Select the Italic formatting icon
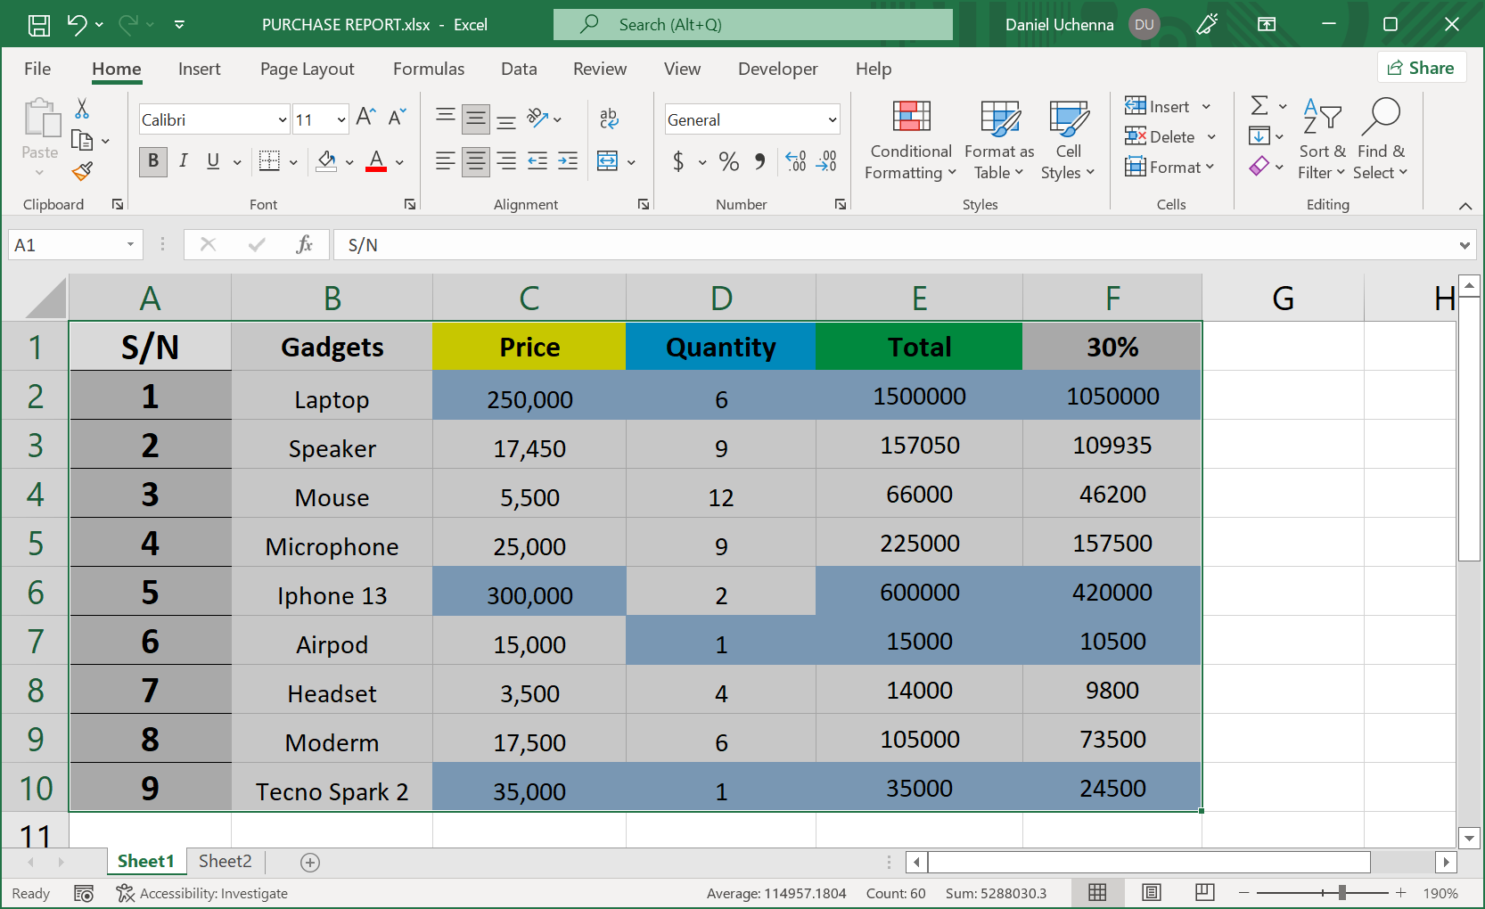Viewport: 1485px width, 909px height. (x=184, y=161)
